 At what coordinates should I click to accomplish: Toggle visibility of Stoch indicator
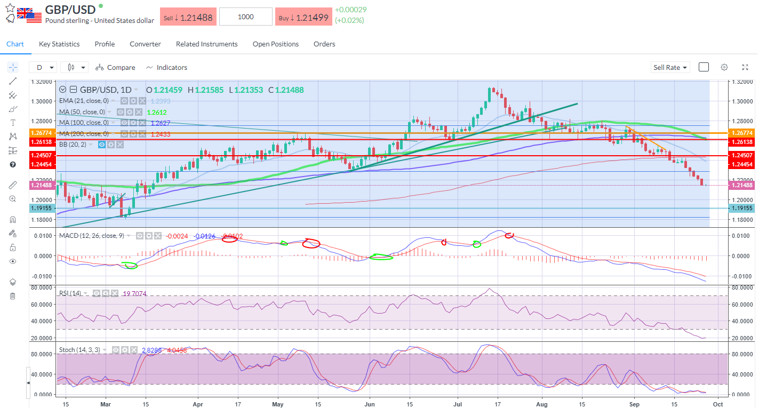116,350
